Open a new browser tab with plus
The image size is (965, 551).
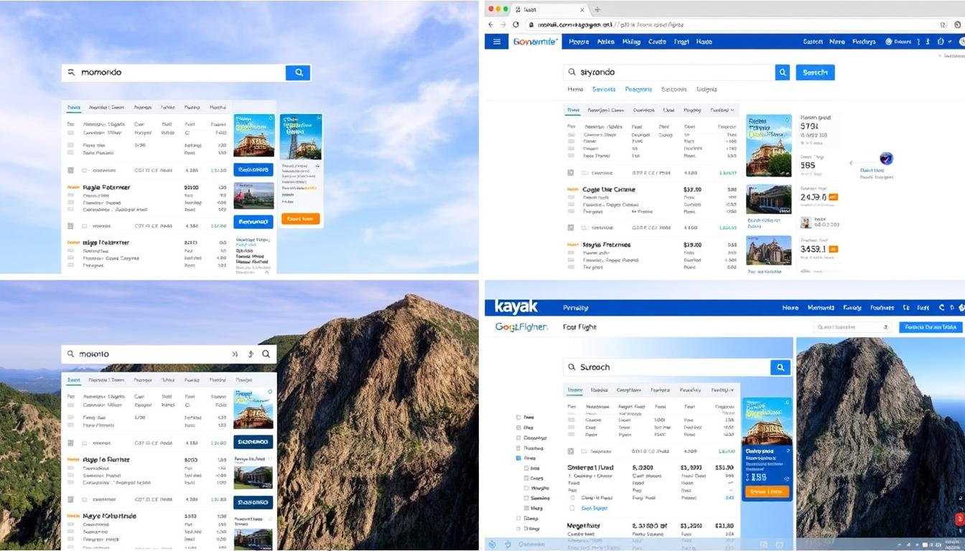[x=597, y=9]
